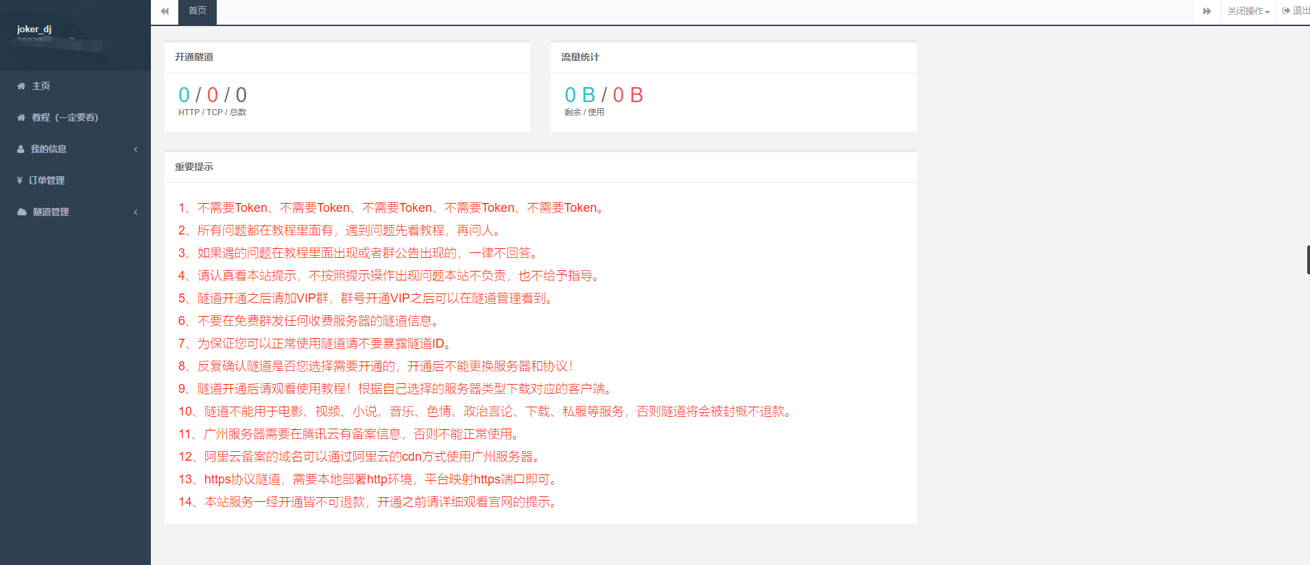Click tip 2 about 遇到问题先看教程
Image resolution: width=1310 pixels, height=565 pixels.
click(x=342, y=230)
